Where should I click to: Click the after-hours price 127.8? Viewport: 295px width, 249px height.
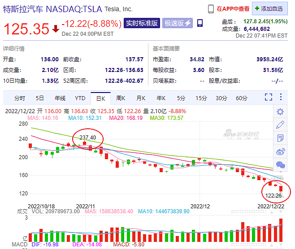point(250,21)
